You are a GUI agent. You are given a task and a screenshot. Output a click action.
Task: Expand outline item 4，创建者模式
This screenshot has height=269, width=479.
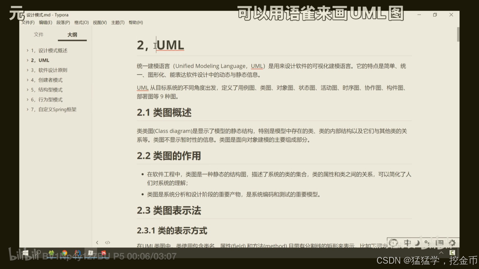27,80
